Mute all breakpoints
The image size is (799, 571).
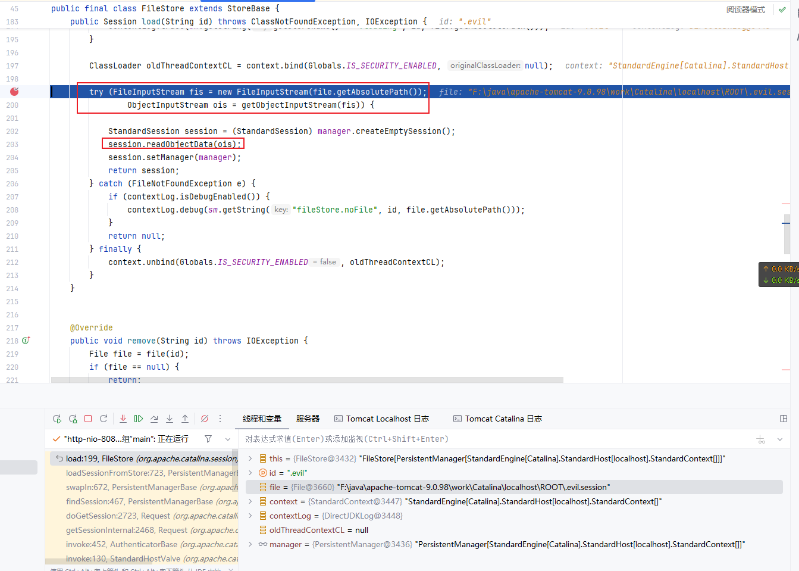tap(205, 419)
